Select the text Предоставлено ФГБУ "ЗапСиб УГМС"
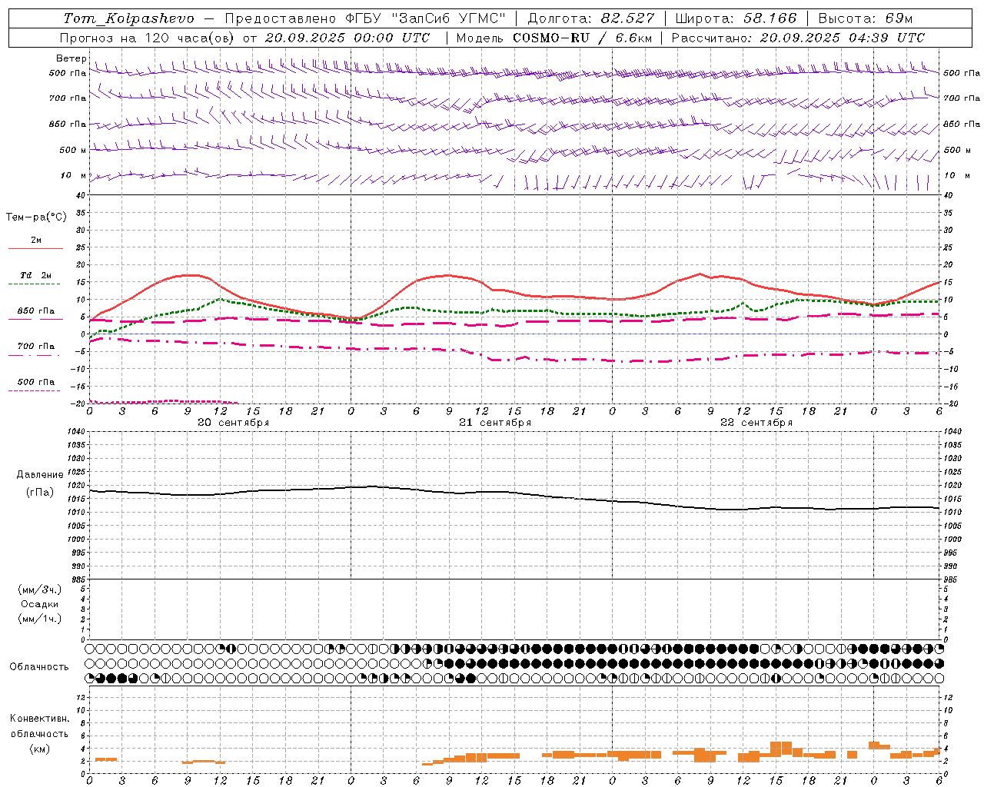 click(365, 18)
